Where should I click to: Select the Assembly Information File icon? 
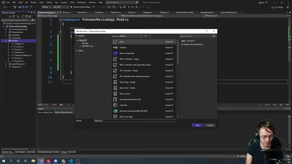tap(115, 99)
